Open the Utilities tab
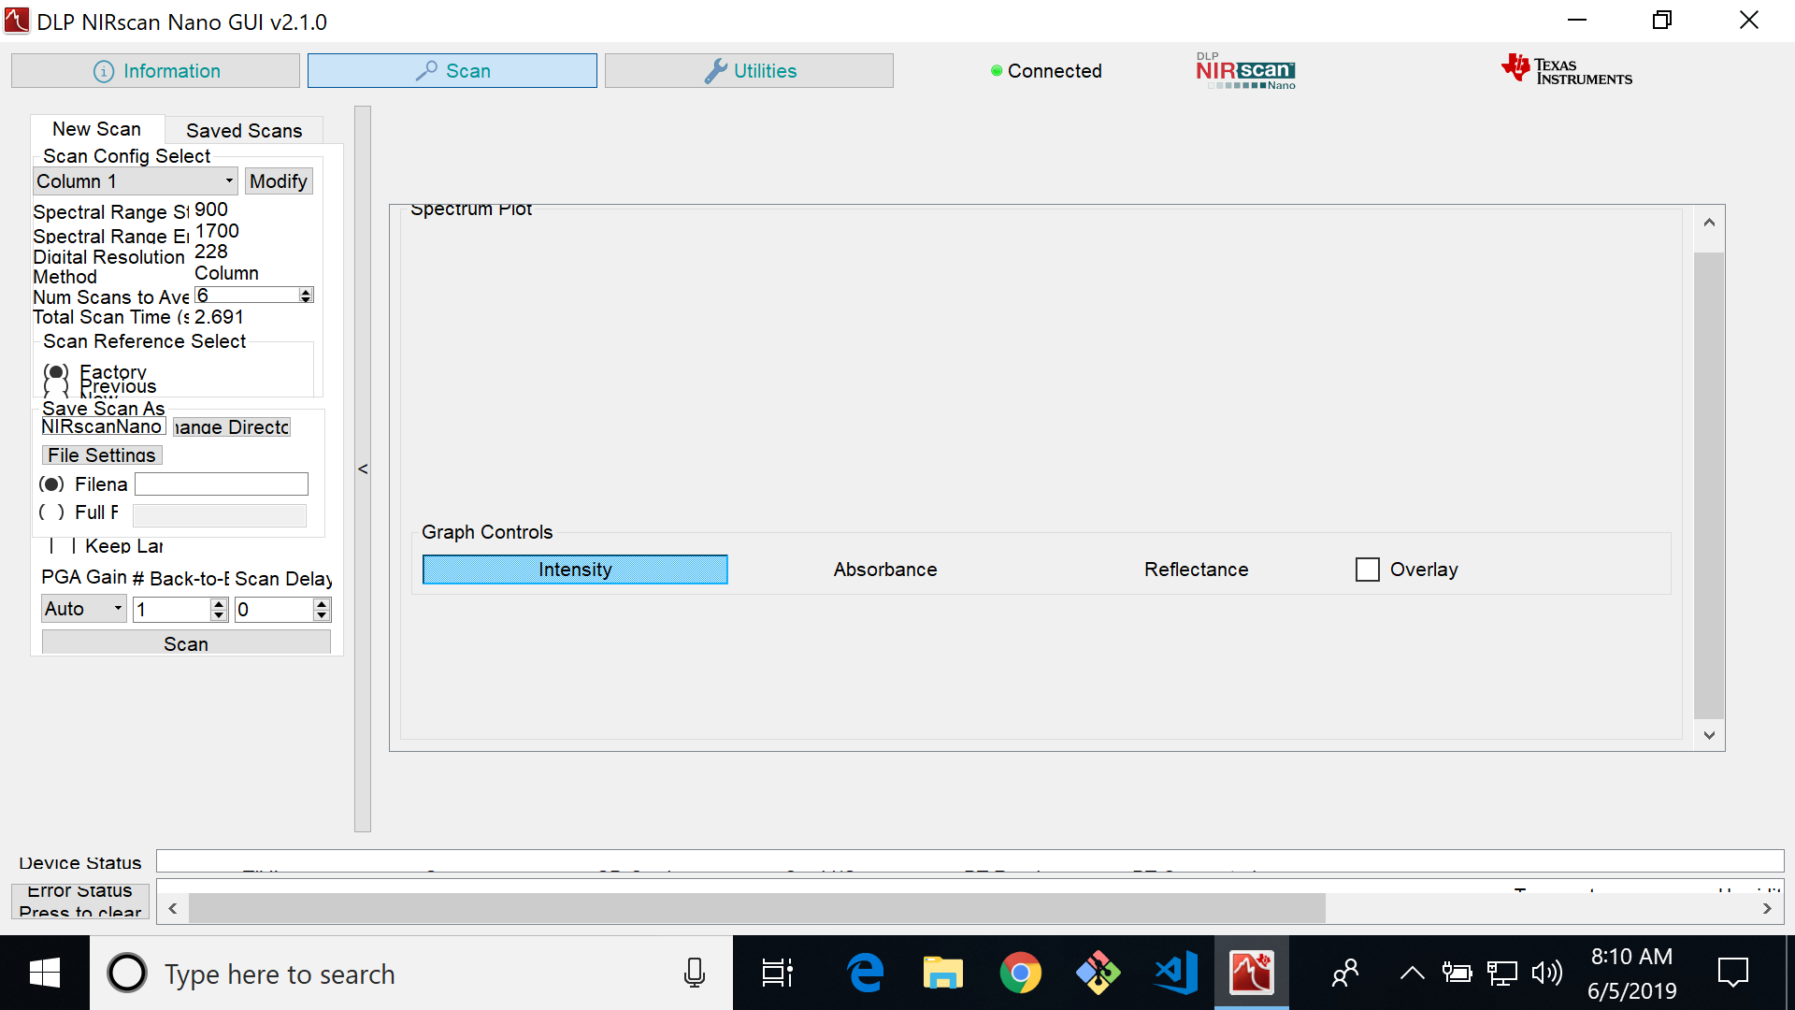This screenshot has height=1010, width=1795. pos(749,71)
